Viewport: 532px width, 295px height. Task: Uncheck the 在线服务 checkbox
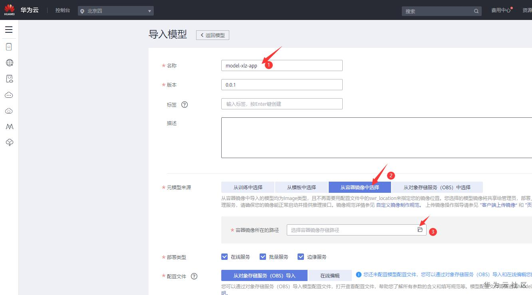coord(224,257)
